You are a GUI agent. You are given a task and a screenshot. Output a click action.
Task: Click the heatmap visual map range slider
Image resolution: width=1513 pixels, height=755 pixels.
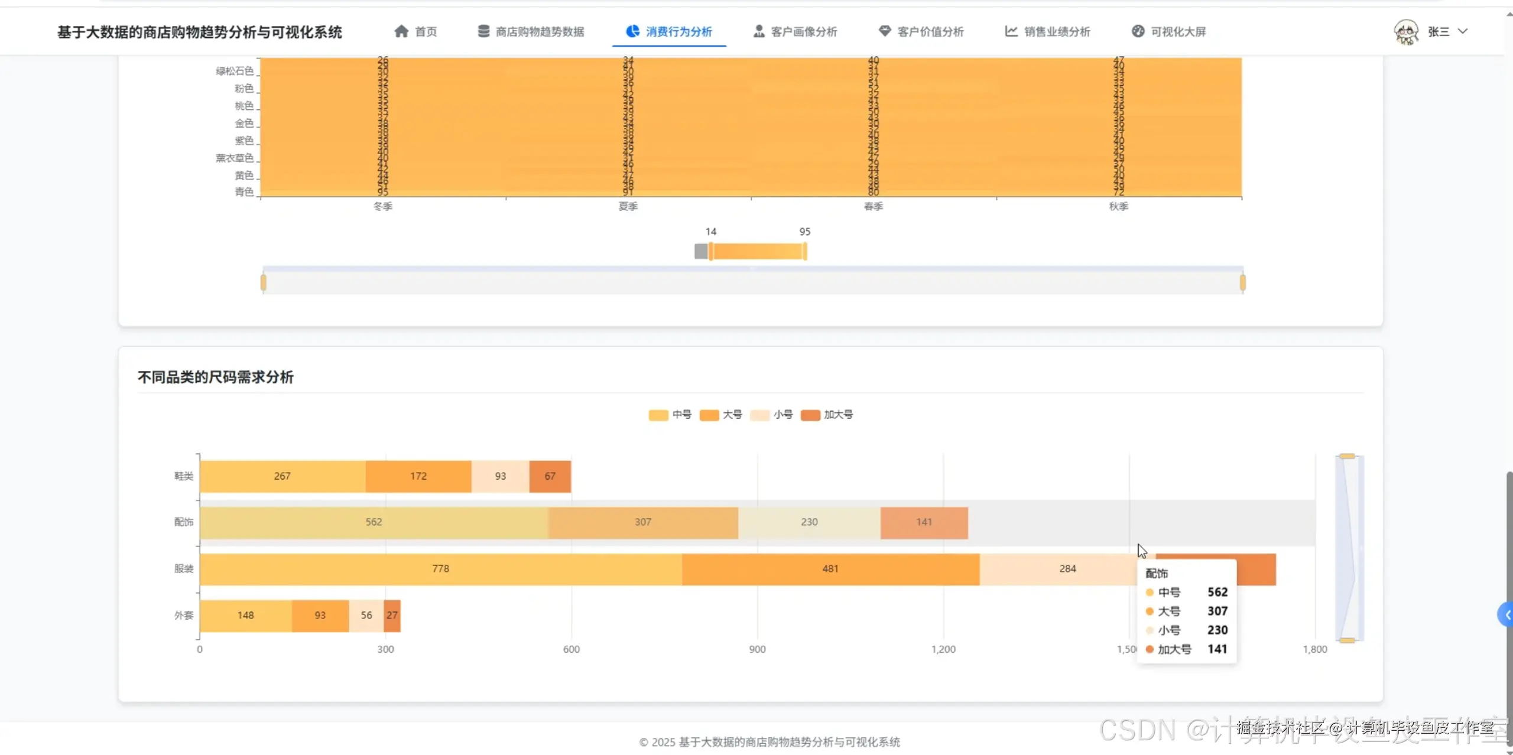[758, 252]
